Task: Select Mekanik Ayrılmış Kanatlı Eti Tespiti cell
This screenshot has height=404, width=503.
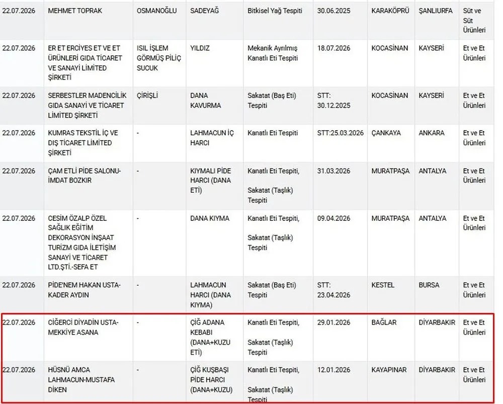Action: tap(272, 53)
